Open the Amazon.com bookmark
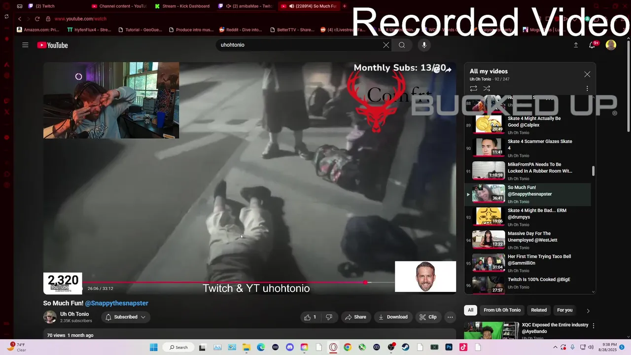Image resolution: width=631 pixels, height=355 pixels. point(38,30)
